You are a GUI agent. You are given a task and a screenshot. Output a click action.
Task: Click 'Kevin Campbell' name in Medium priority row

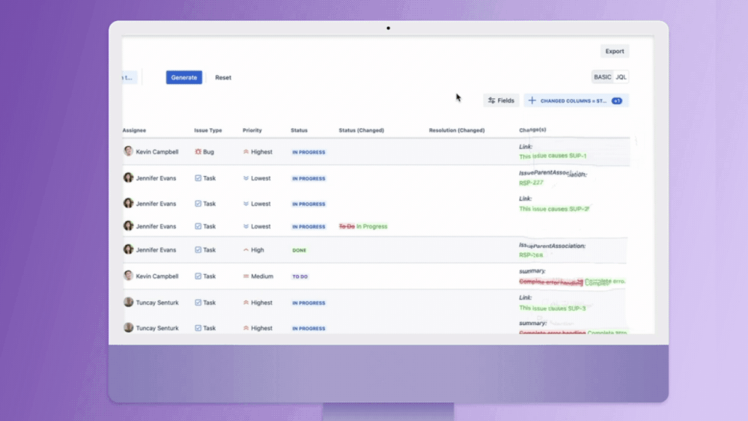pyautogui.click(x=157, y=276)
